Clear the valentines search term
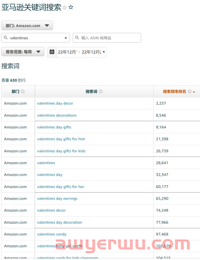This screenshot has width=200, height=260. pyautogui.click(x=66, y=38)
